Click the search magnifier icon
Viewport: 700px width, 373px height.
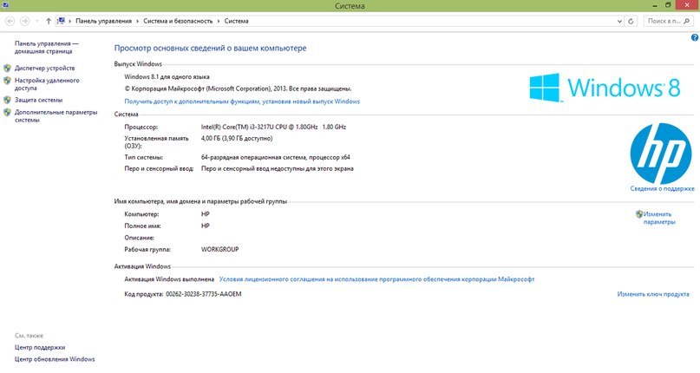687,21
